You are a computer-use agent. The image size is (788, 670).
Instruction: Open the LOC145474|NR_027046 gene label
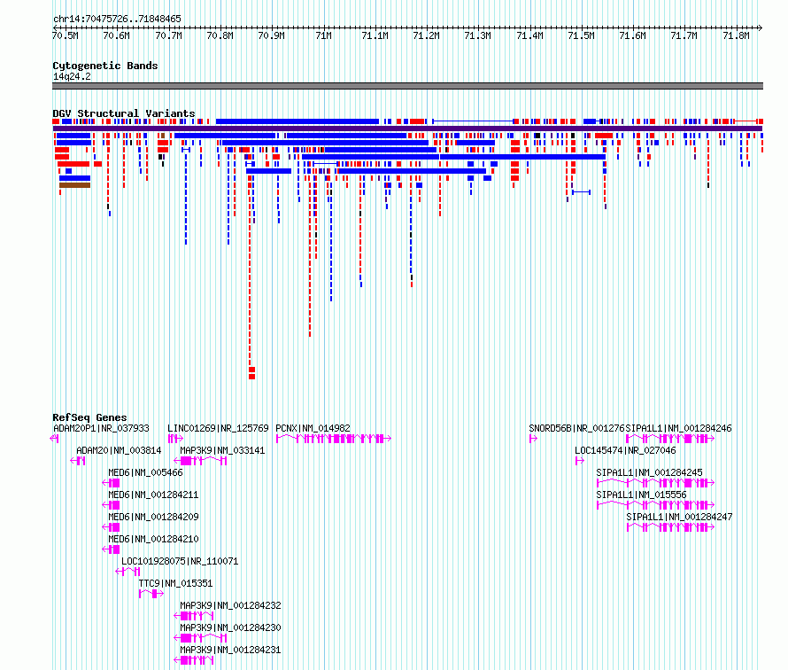pos(625,450)
